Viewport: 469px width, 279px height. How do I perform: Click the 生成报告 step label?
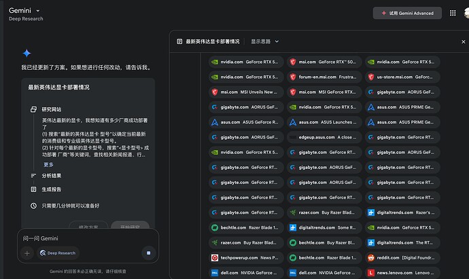[x=52, y=189]
